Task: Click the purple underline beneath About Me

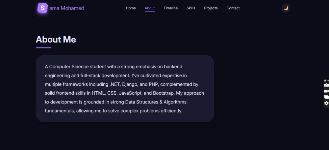Action: [43, 48]
